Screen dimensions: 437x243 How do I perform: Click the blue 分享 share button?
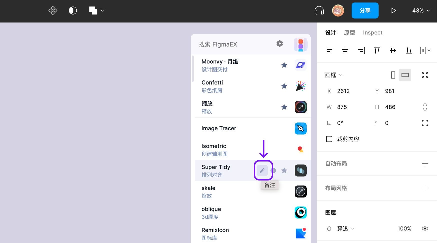[x=365, y=10]
